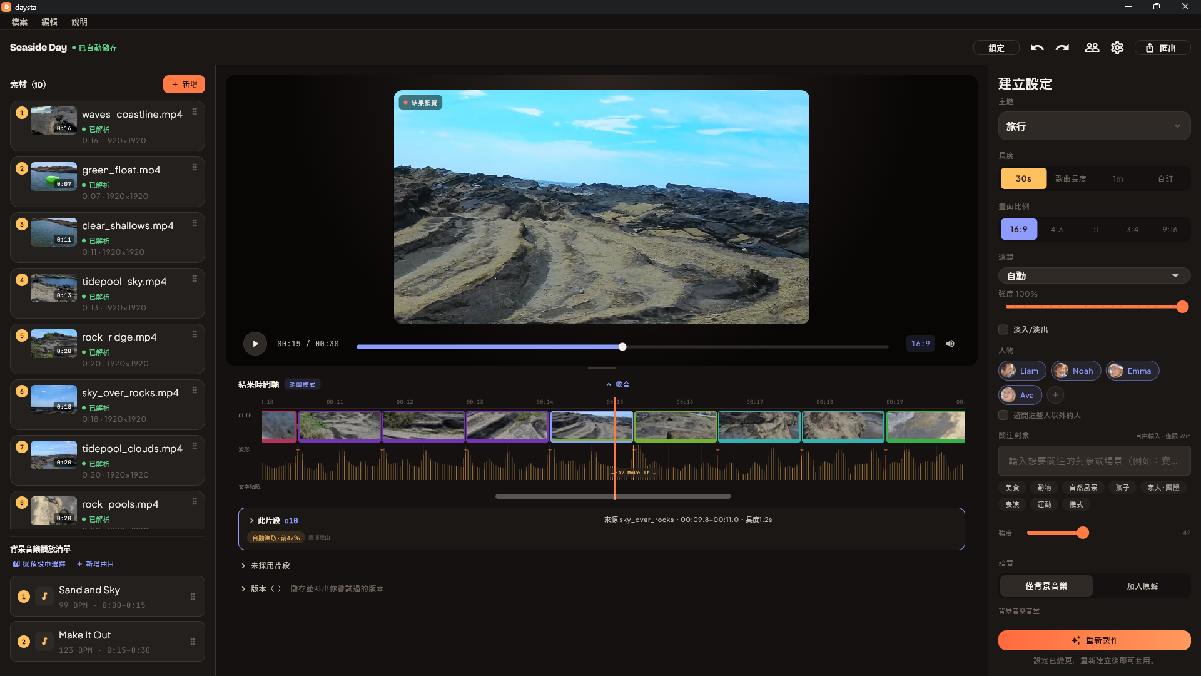Open the collaborators people icon
Viewport: 1201px width, 676px height.
point(1092,48)
